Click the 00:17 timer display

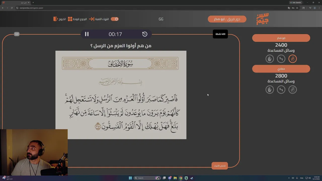(115, 34)
